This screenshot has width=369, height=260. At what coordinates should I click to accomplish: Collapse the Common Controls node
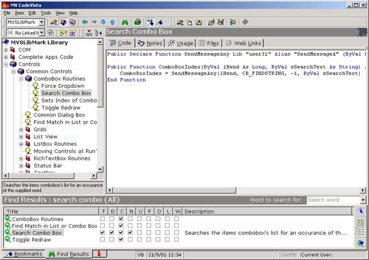(13, 72)
